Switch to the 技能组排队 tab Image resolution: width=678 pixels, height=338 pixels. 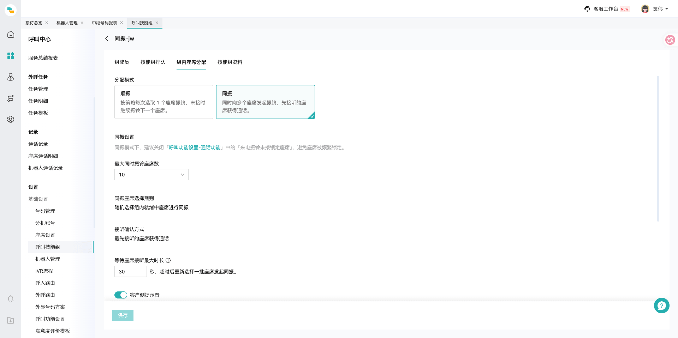[x=153, y=62]
